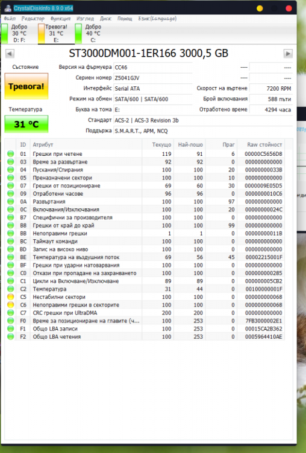
Task: Open the Диск menu
Action: [105, 19]
